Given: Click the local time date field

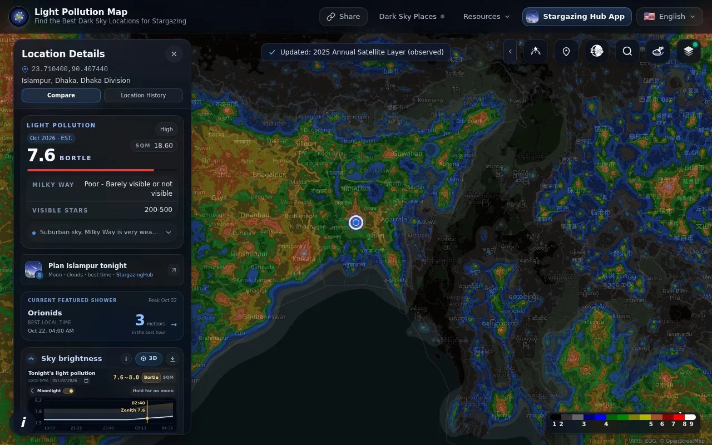Looking at the screenshot, I should pyautogui.click(x=70, y=380).
